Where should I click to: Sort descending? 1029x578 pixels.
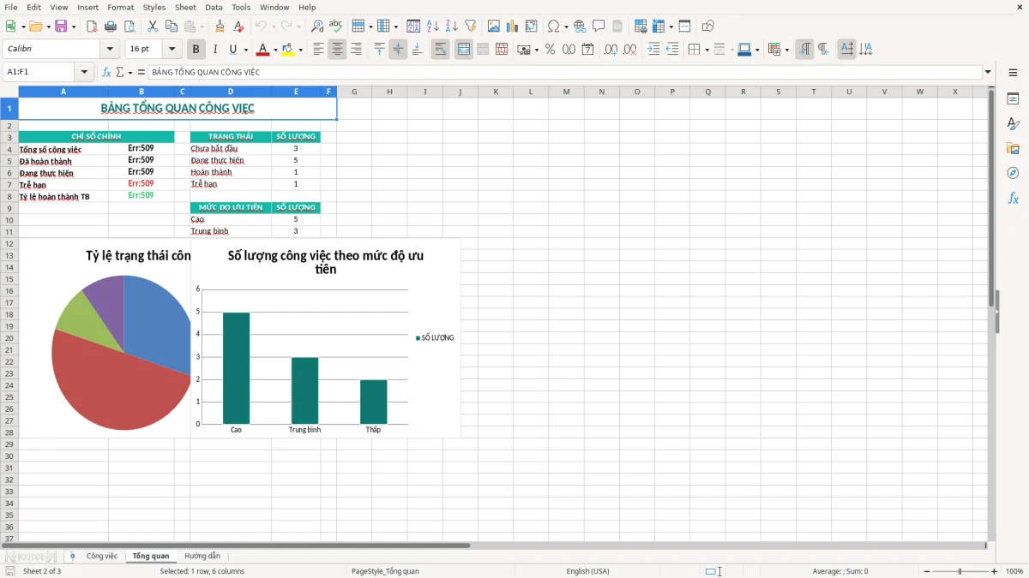pyautogui.click(x=452, y=27)
